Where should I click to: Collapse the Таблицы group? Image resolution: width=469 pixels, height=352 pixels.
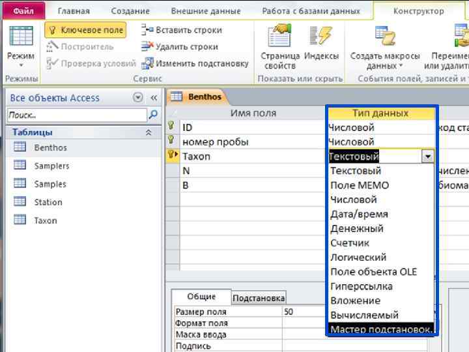pos(149,132)
